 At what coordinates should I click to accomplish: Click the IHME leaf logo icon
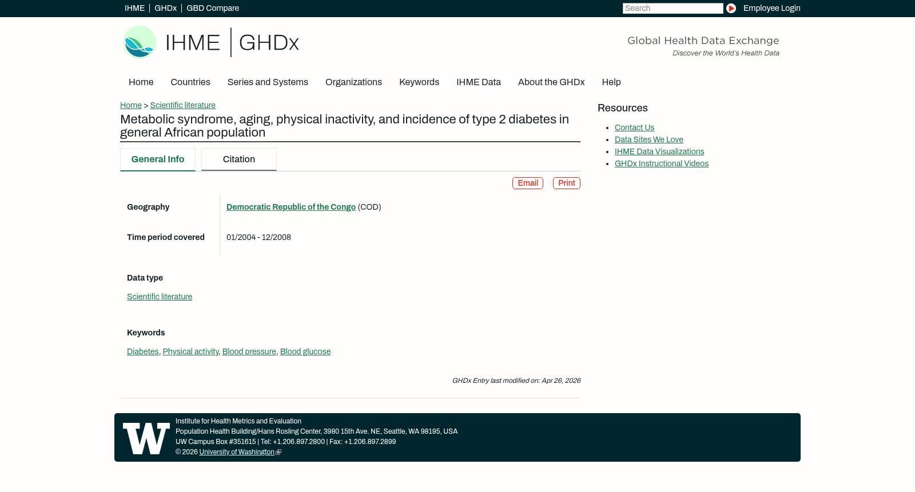(140, 42)
